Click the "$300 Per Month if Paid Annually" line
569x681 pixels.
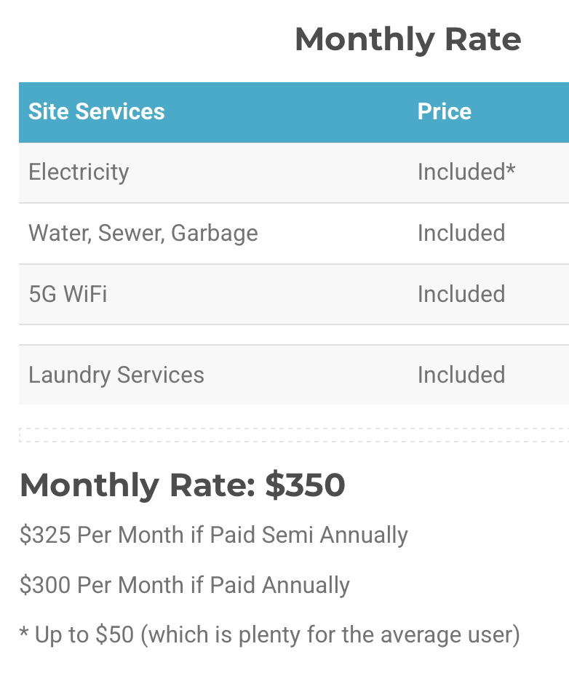[184, 586]
